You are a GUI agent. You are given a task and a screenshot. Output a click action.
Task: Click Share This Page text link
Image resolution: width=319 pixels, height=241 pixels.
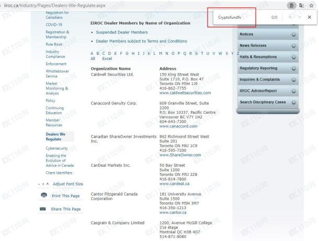[x=66, y=209]
